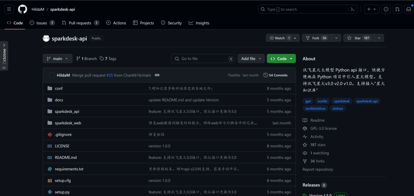The width and height of the screenshot is (414, 196).
Task: Open commit hash 75ee95a
Action: click(x=234, y=75)
